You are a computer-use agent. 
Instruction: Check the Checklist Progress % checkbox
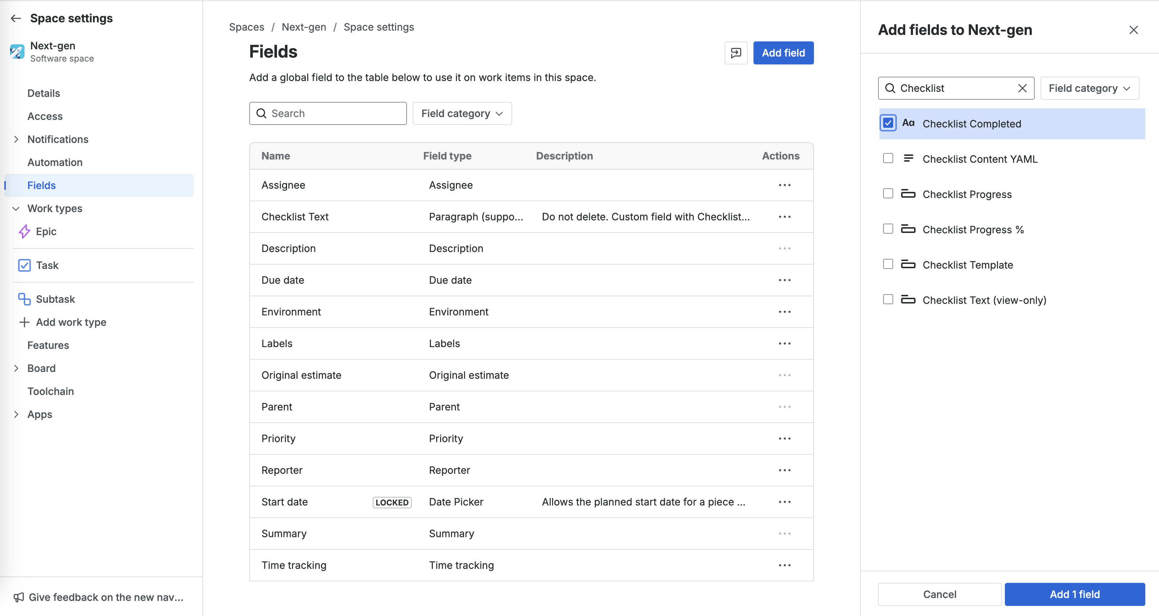[888, 229]
